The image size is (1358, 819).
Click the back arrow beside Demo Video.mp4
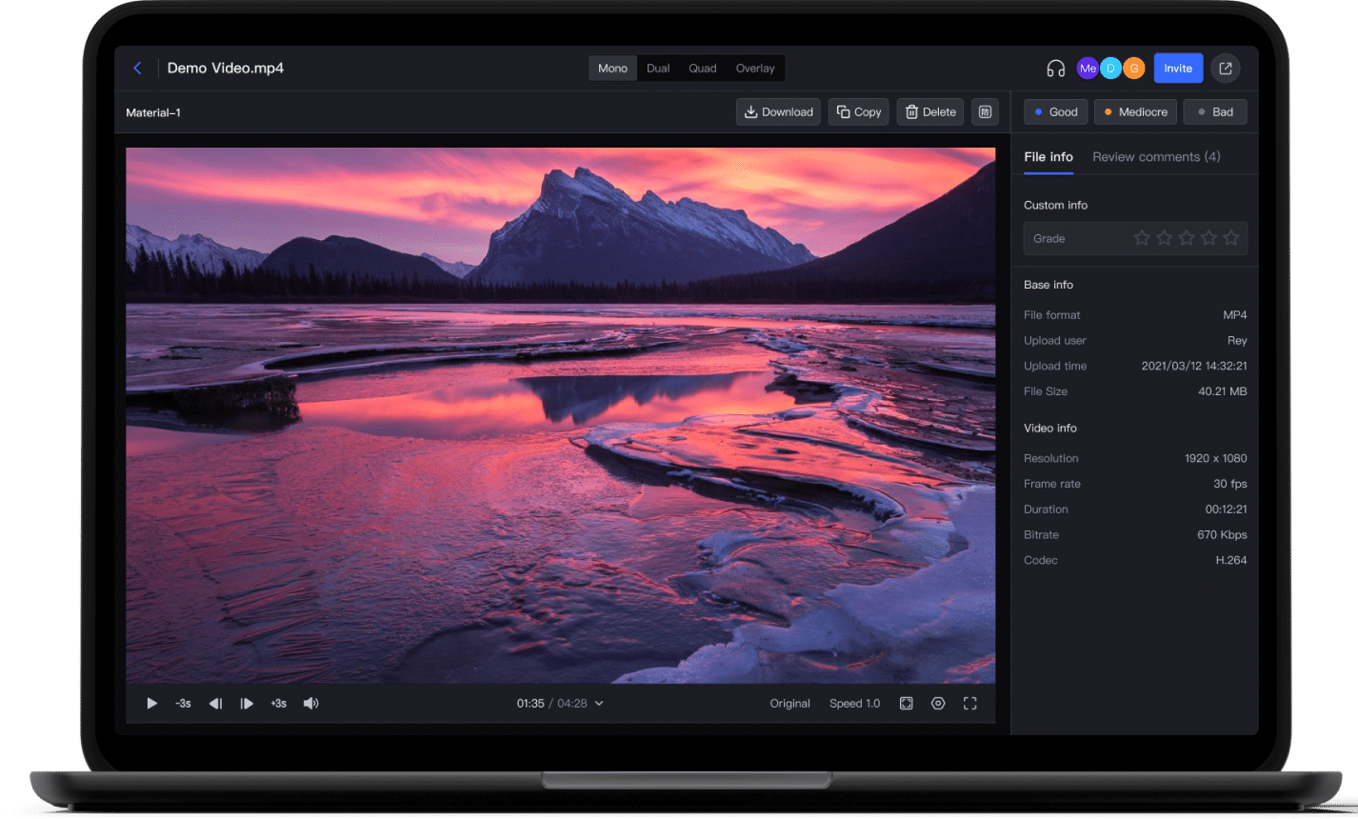pyautogui.click(x=137, y=68)
